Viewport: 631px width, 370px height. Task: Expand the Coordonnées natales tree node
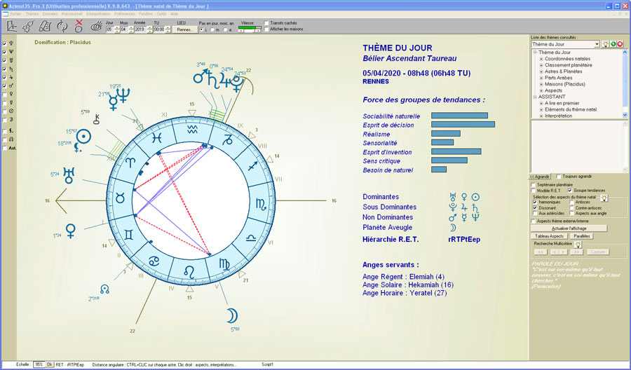(x=541, y=59)
